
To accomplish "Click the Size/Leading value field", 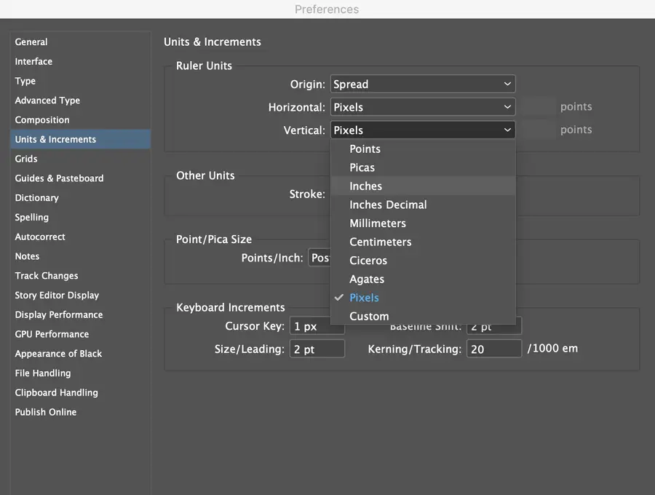I will point(317,349).
